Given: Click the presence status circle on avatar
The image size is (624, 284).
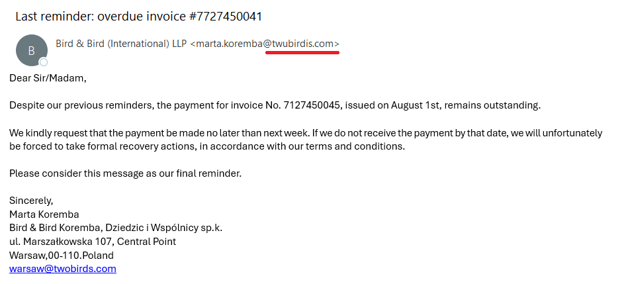Looking at the screenshot, I should 44,62.
